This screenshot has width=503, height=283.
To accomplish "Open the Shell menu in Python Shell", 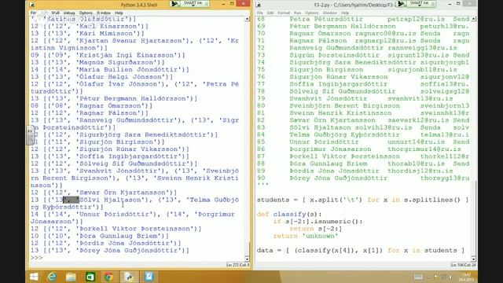I will [x=56, y=13].
